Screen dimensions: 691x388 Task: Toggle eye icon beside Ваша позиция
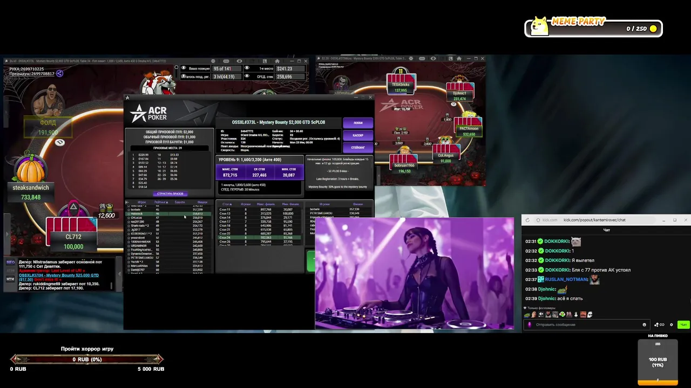pos(184,68)
